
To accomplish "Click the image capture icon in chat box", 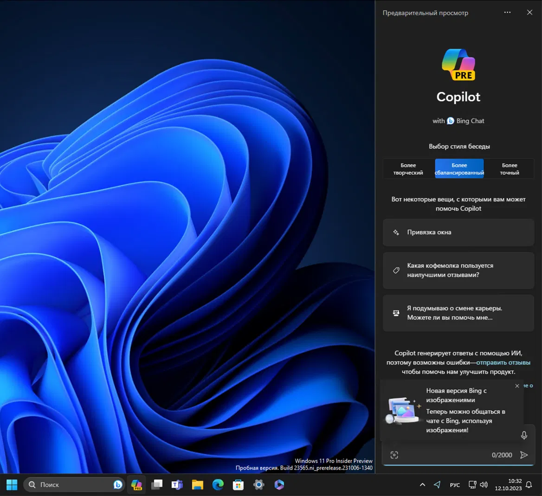I will 394,455.
